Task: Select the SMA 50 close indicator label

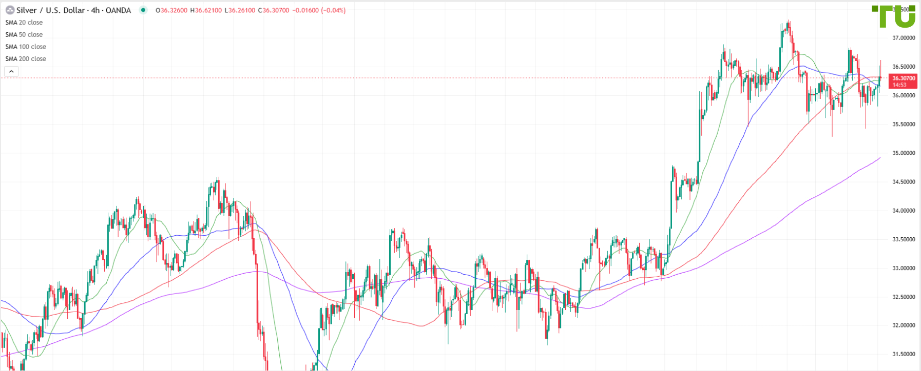Action: pyautogui.click(x=24, y=34)
